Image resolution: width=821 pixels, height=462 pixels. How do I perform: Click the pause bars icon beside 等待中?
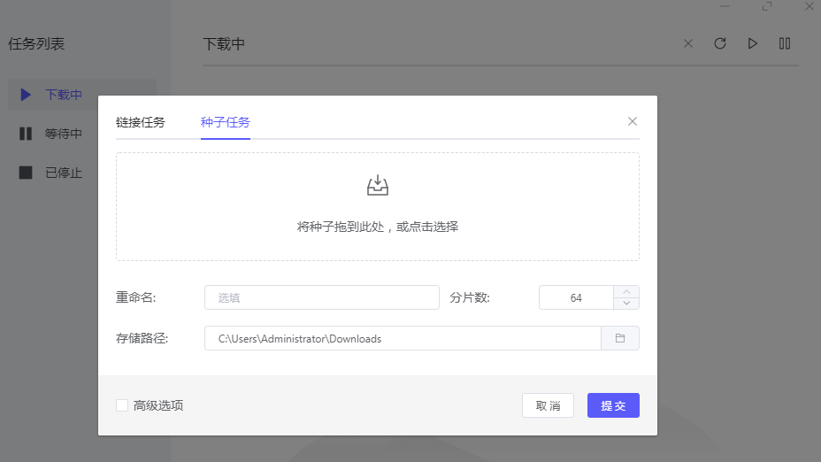[26, 134]
